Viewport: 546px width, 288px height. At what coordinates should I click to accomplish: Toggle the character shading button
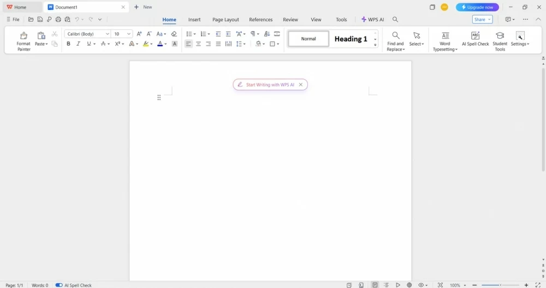[175, 44]
